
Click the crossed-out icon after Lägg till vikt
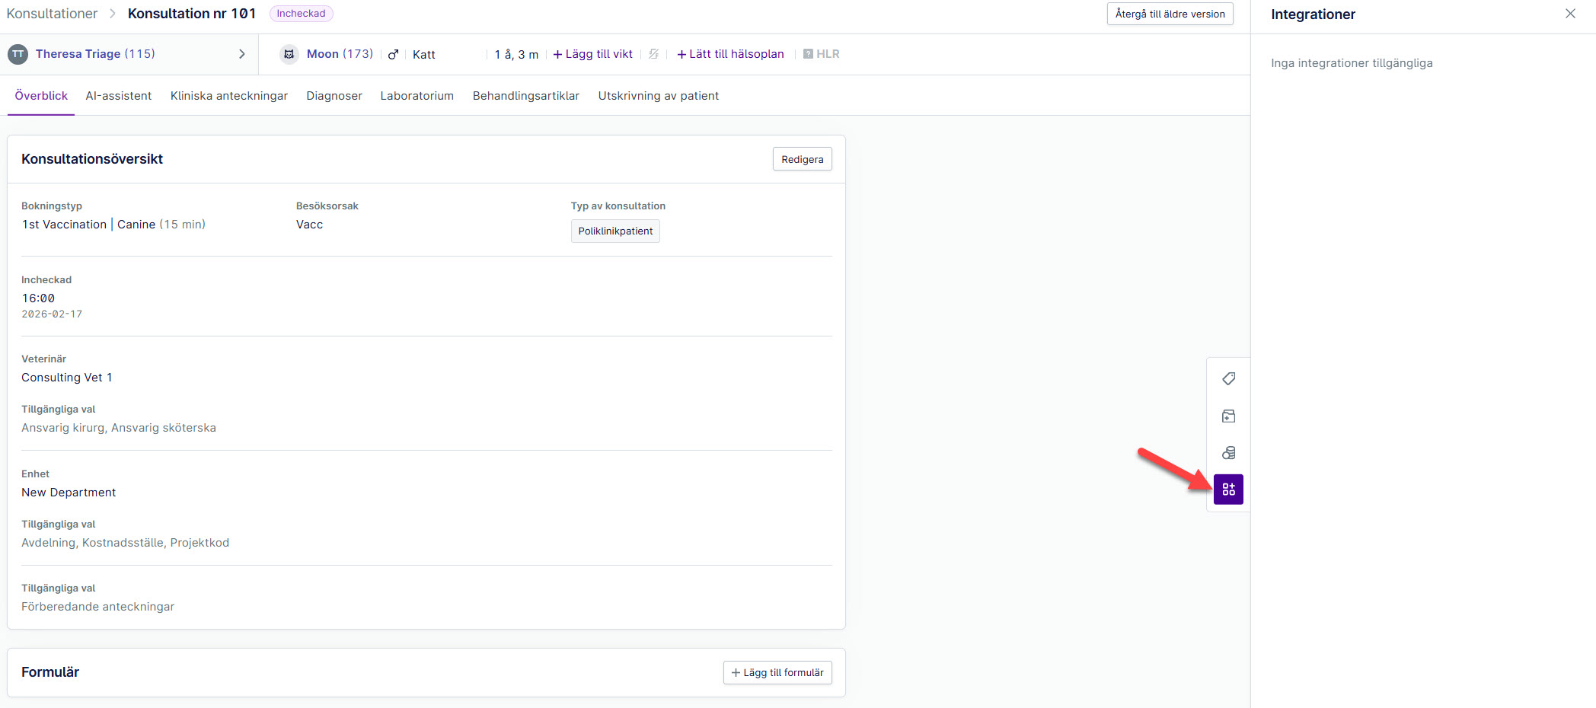(653, 54)
